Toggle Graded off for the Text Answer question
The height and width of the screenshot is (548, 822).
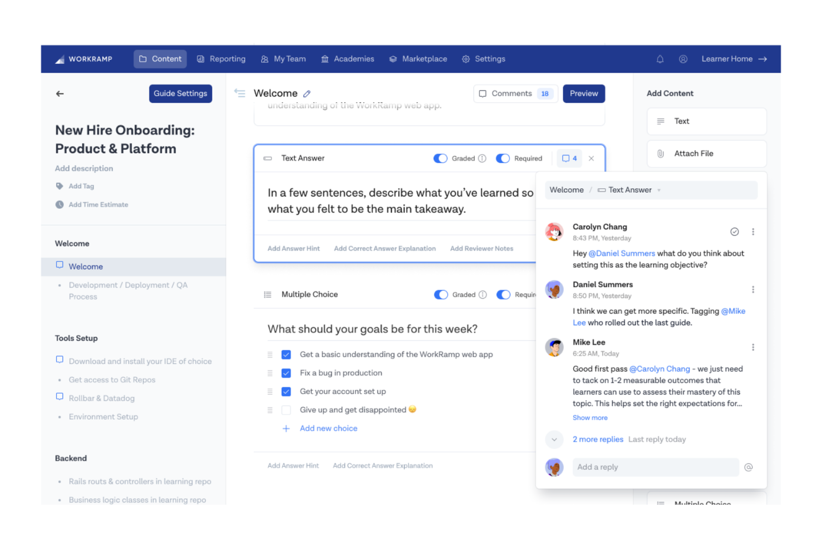pos(440,158)
